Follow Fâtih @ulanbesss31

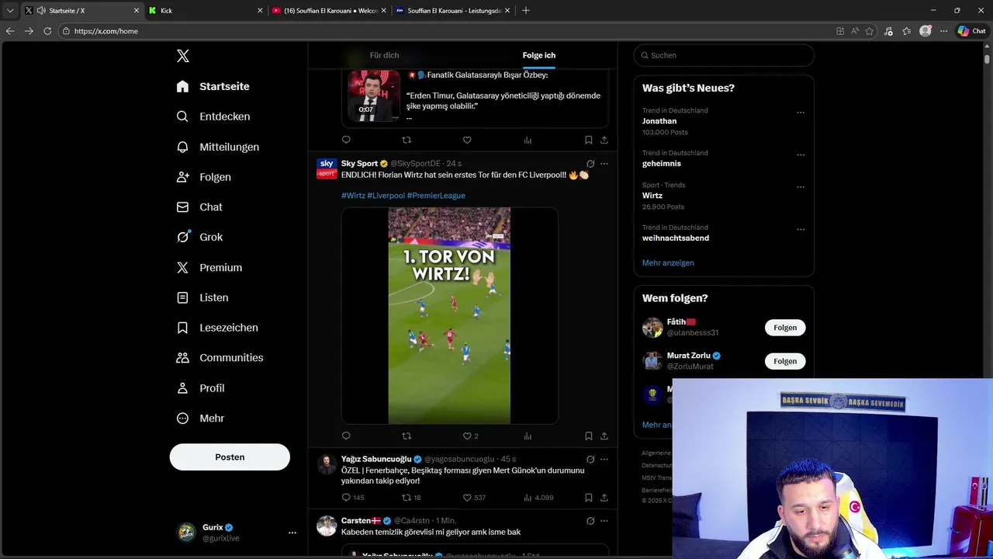[785, 328]
